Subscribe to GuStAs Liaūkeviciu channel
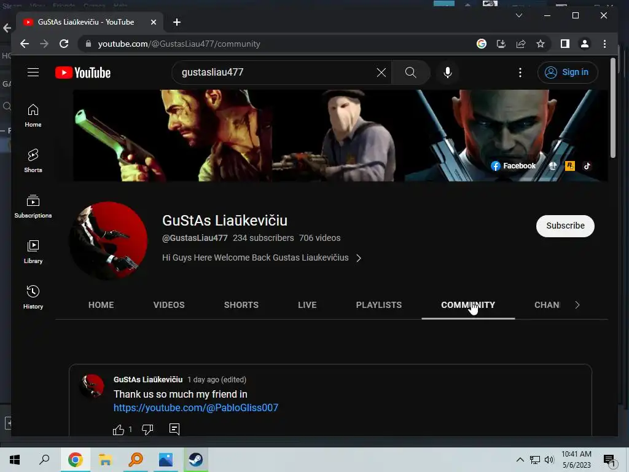Image resolution: width=629 pixels, height=472 pixels. [565, 226]
